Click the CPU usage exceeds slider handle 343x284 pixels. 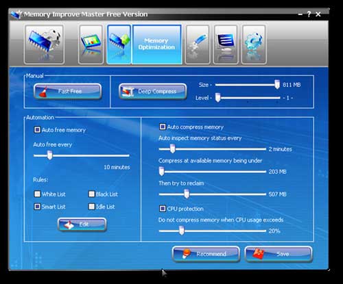pyautogui.click(x=181, y=231)
